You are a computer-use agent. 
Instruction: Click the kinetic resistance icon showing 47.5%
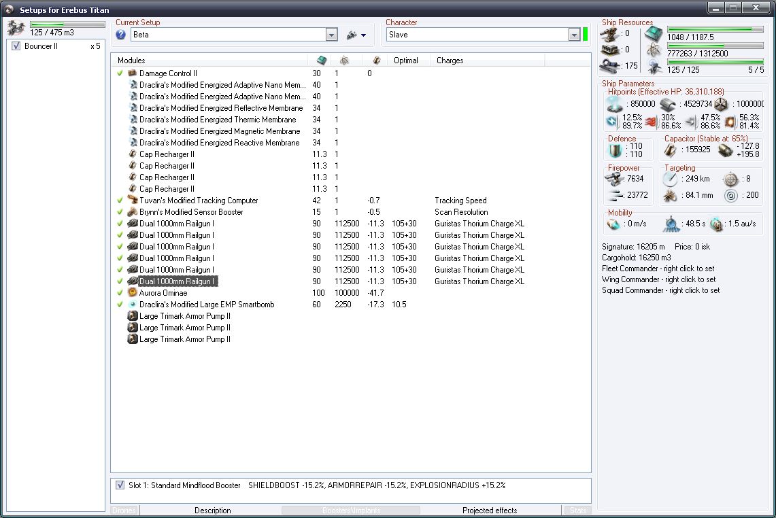691,121
